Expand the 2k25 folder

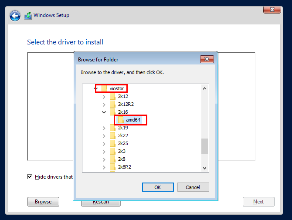coord(104,144)
